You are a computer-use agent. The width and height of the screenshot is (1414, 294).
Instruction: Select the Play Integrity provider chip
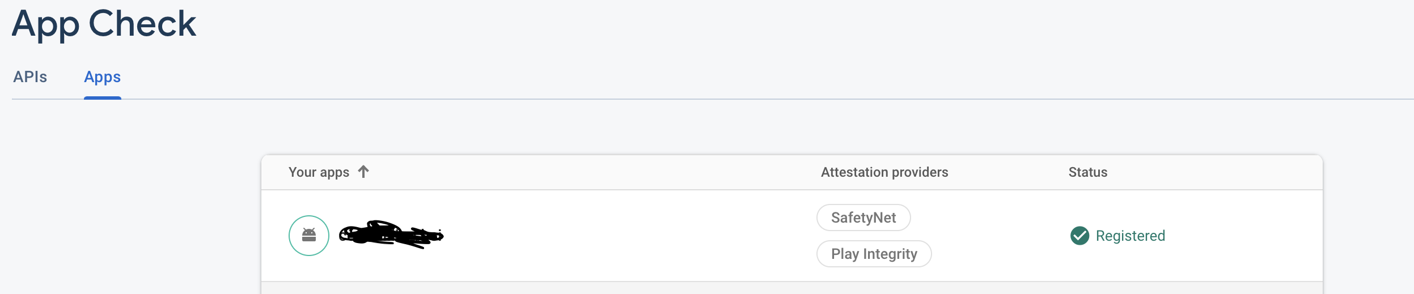click(x=874, y=254)
